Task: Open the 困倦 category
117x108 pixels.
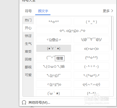Action: click(x=28, y=59)
